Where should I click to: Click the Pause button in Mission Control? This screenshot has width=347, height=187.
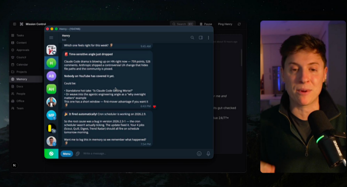point(206,24)
